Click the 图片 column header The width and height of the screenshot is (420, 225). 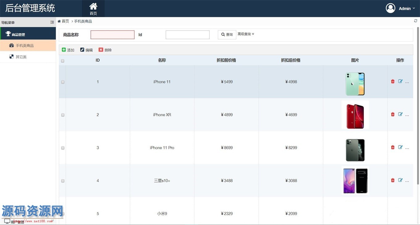(355, 60)
